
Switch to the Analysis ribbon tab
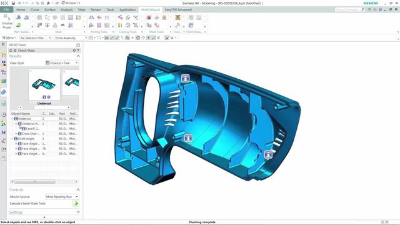point(67,10)
